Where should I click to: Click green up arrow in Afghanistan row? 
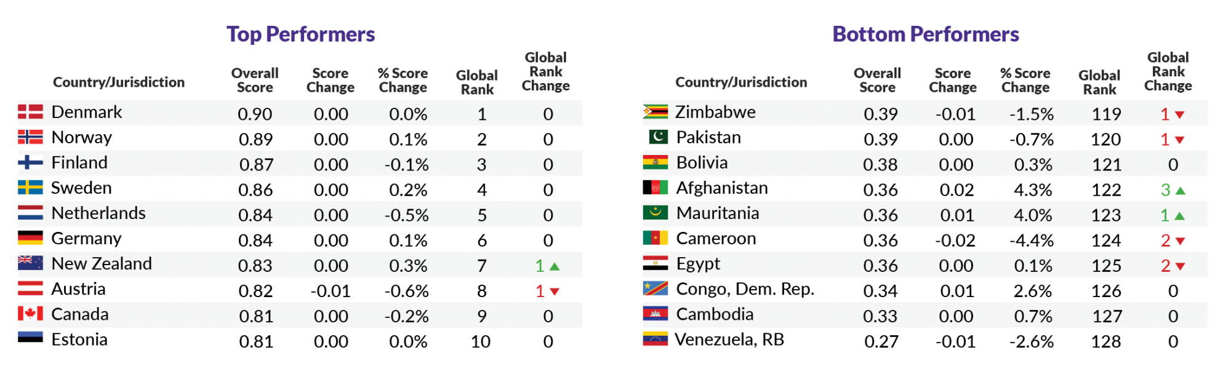[1180, 191]
